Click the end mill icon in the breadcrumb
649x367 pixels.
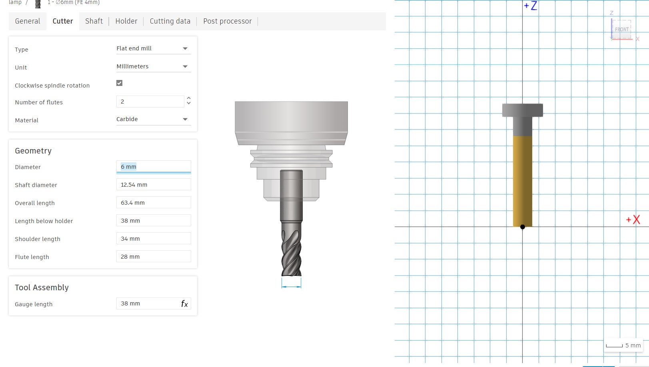point(38,4)
